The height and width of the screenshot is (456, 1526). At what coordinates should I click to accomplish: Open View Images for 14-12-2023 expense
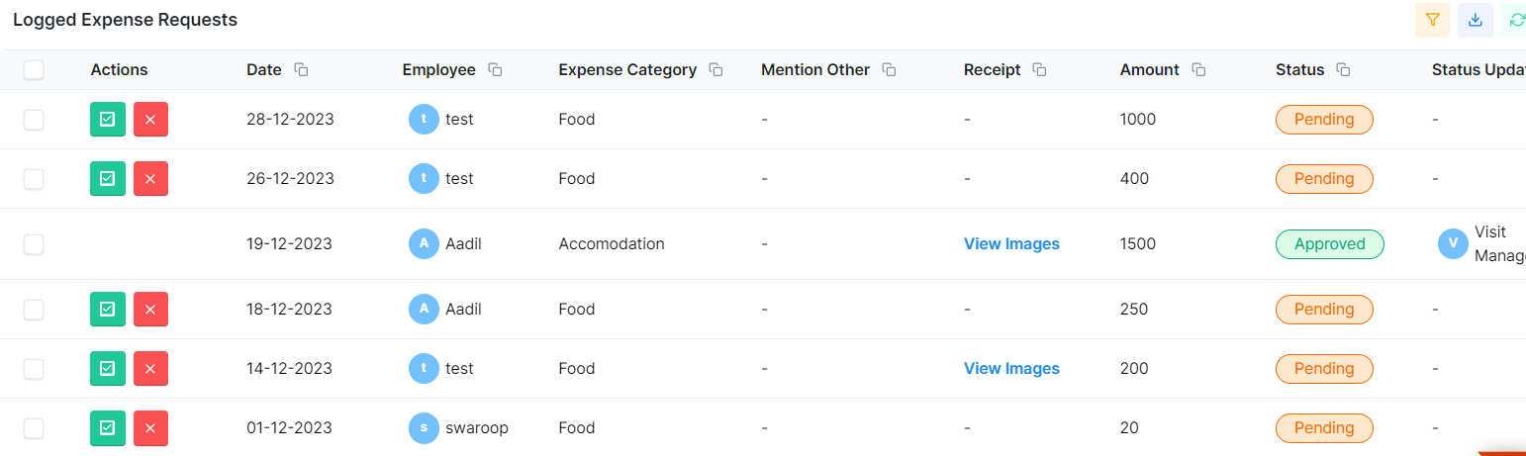pos(1011,368)
